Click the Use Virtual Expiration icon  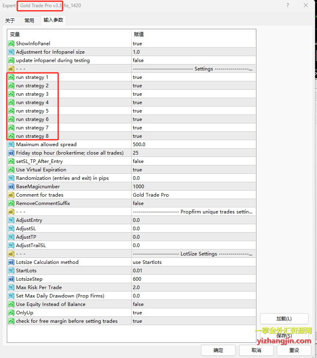(11, 170)
